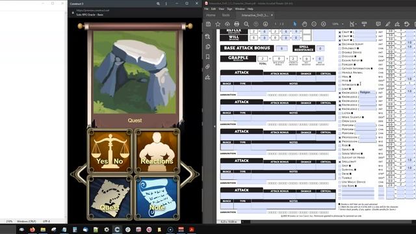
Task: Click the comment bubble icon in Acrobat toolbar
Action: click(378, 24)
